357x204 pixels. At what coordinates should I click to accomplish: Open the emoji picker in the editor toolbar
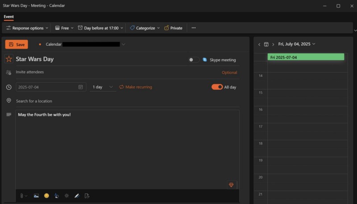click(46, 196)
